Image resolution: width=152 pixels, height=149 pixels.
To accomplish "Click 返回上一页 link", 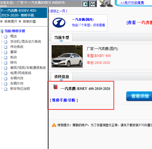I will pos(58,11).
